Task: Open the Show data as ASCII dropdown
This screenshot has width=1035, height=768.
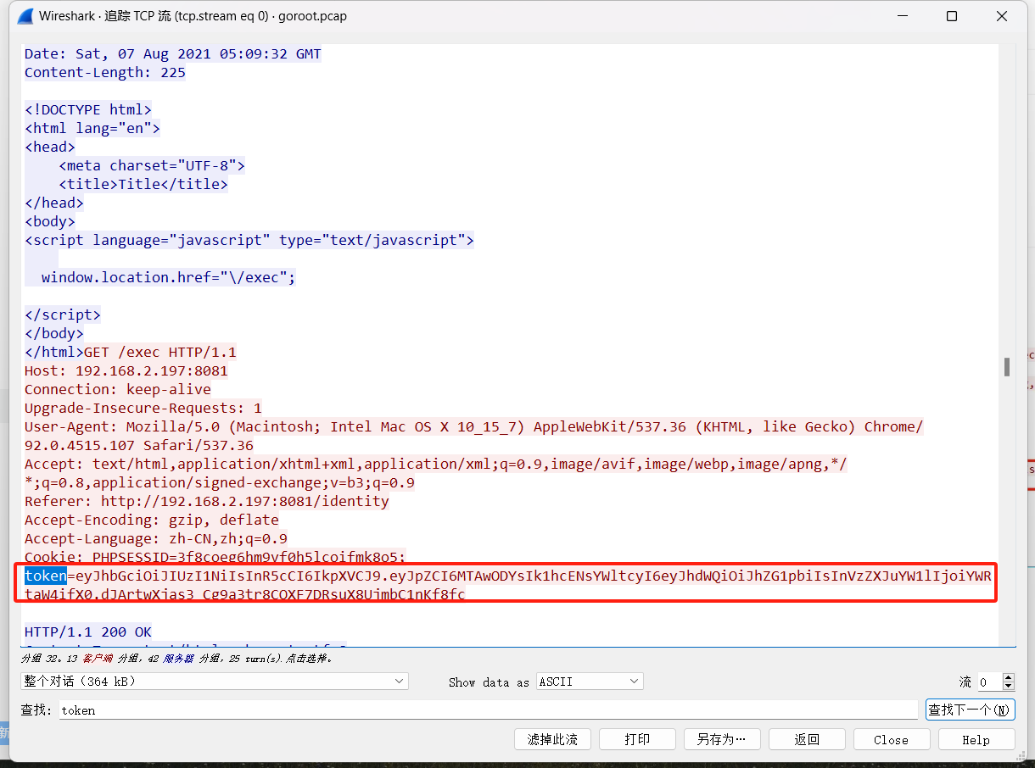Action: [x=590, y=681]
